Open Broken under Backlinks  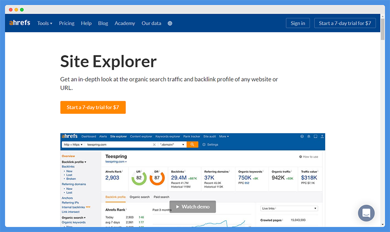pos(71,178)
